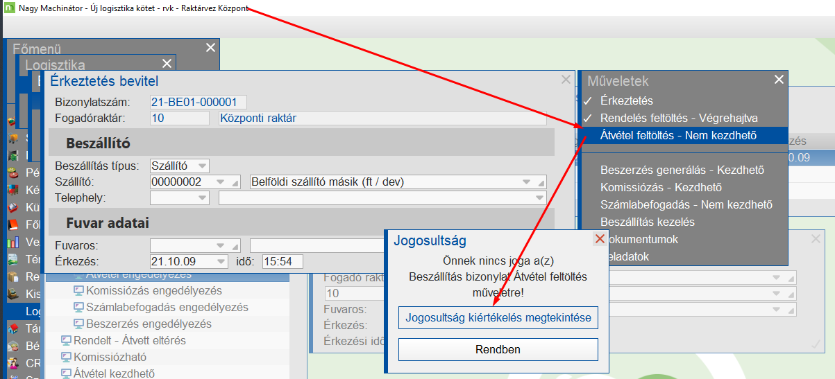Click the sidebar icon beside 'Kis'
The width and height of the screenshot is (835, 379).
pos(12,294)
